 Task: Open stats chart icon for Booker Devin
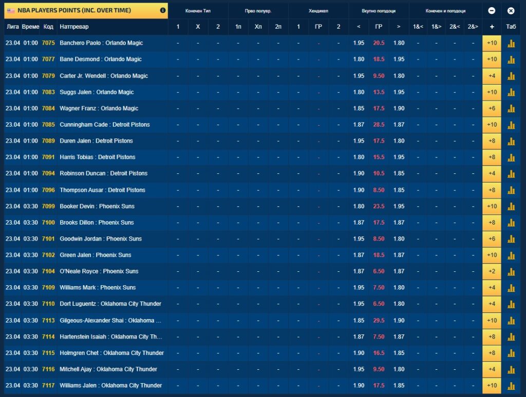(x=511, y=206)
